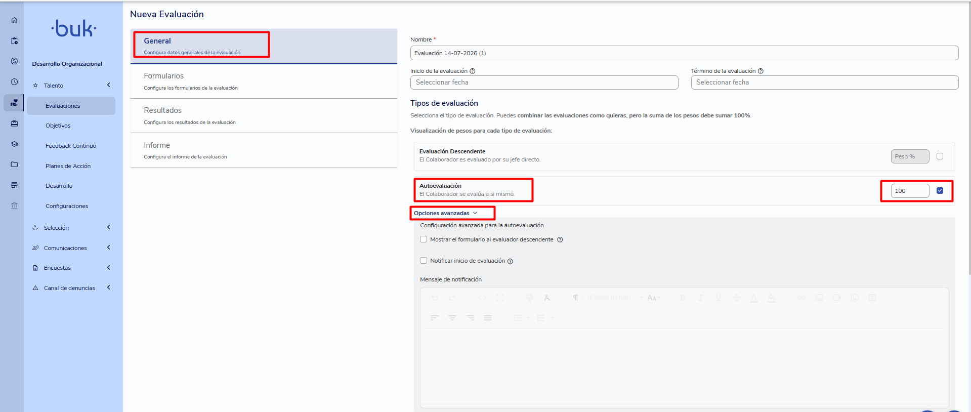The image size is (971, 412).
Task: Expand the Encuestas menu chevron
Action: [x=108, y=268]
